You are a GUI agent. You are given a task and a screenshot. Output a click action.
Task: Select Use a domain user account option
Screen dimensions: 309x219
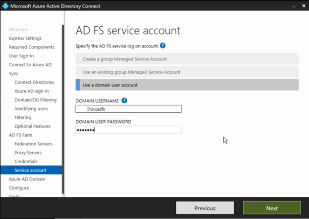pyautogui.click(x=187, y=85)
